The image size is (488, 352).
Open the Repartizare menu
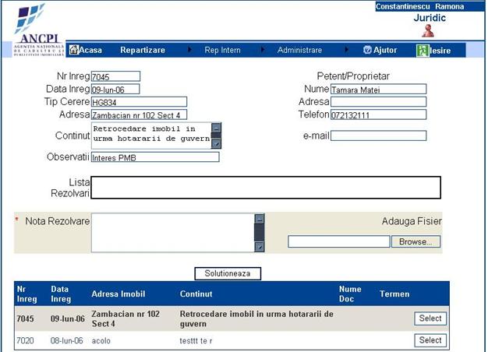143,50
